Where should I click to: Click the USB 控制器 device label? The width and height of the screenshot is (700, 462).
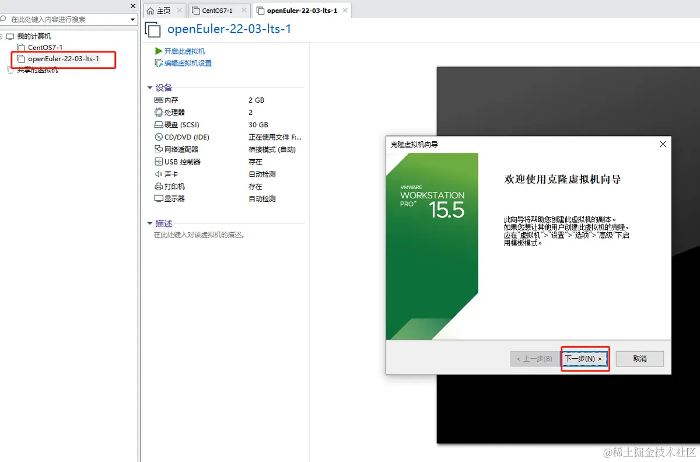182,162
